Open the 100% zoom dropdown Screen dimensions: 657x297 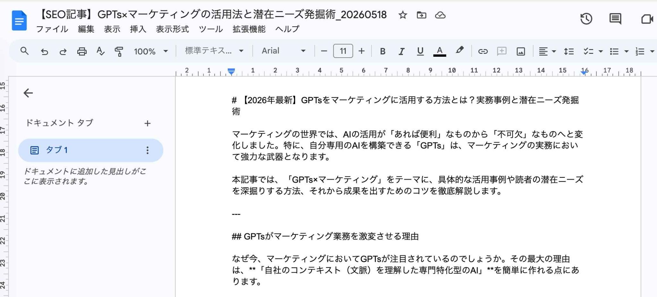[x=151, y=51]
